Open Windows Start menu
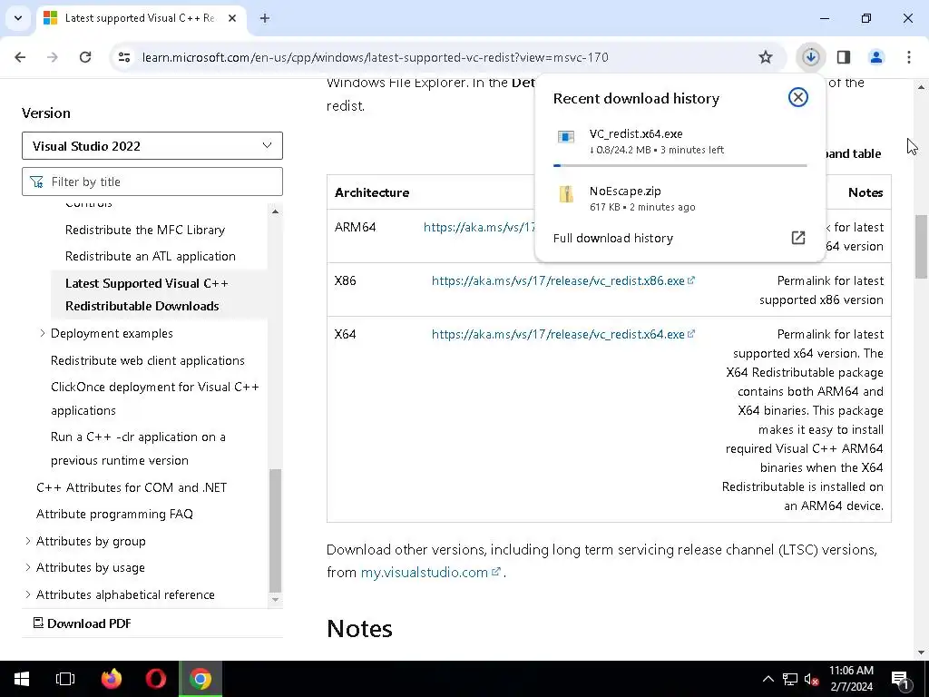929x697 pixels. tap(22, 679)
